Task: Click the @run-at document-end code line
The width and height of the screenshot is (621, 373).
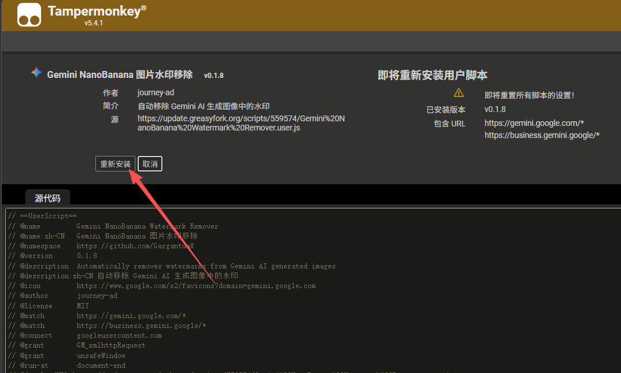Action: click(101, 365)
